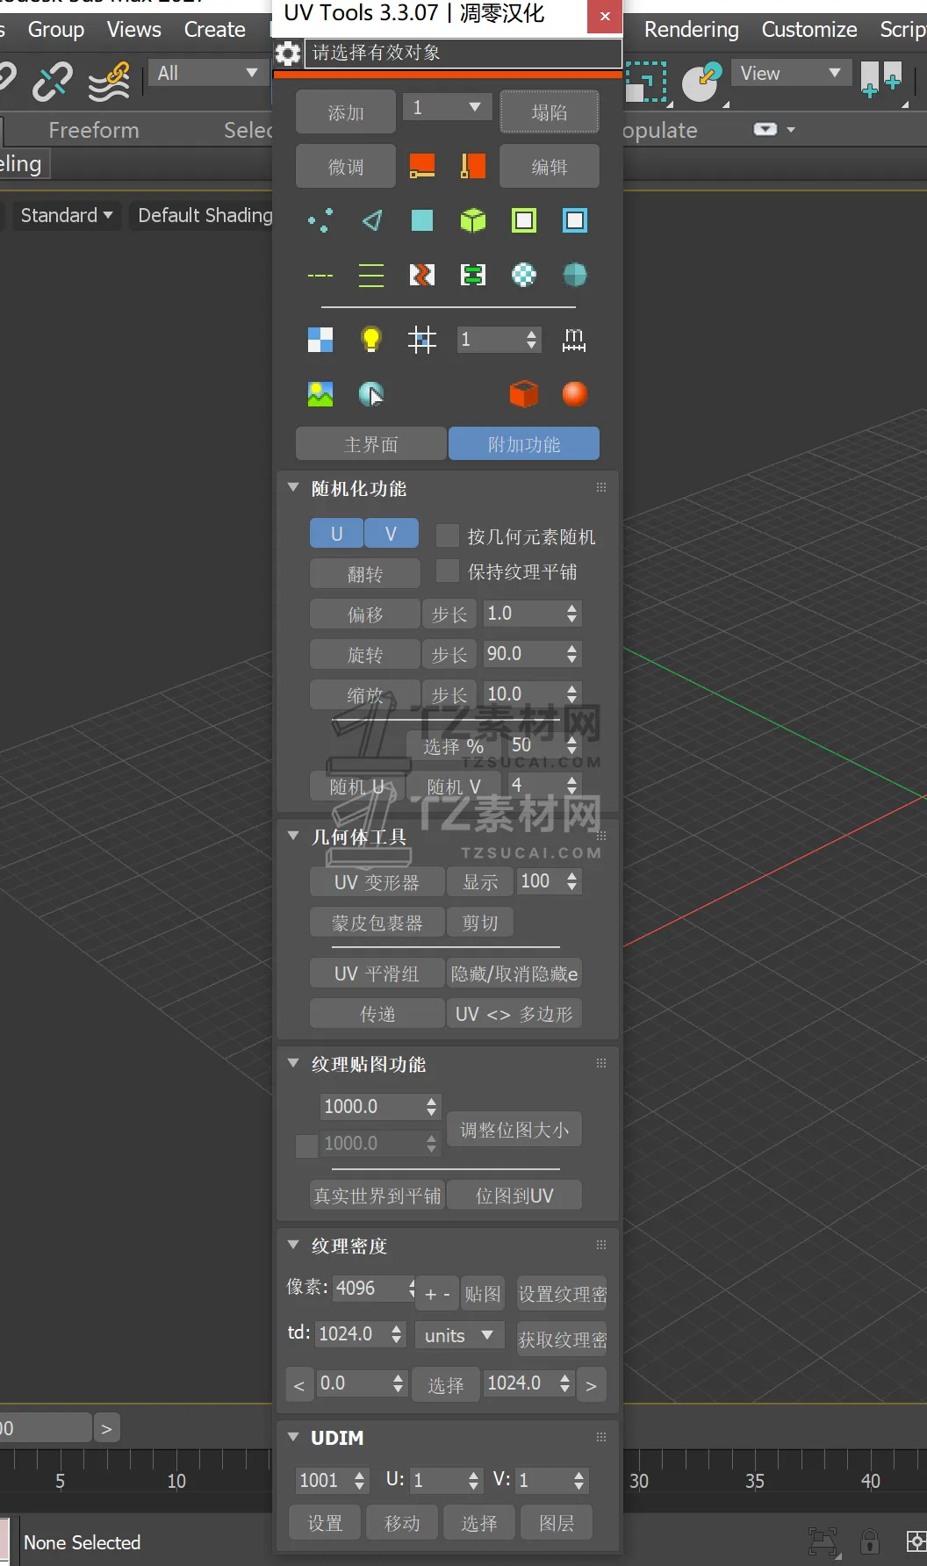Click the UV 变形器 button
This screenshot has width=927, height=1566.
tap(377, 882)
